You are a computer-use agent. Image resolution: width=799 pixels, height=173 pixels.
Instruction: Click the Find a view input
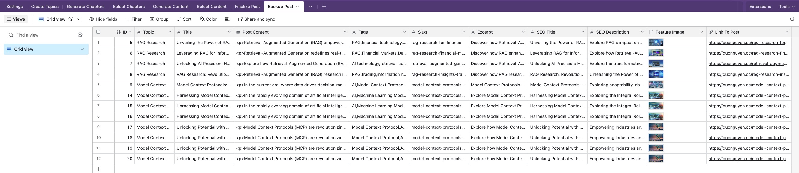click(x=44, y=35)
